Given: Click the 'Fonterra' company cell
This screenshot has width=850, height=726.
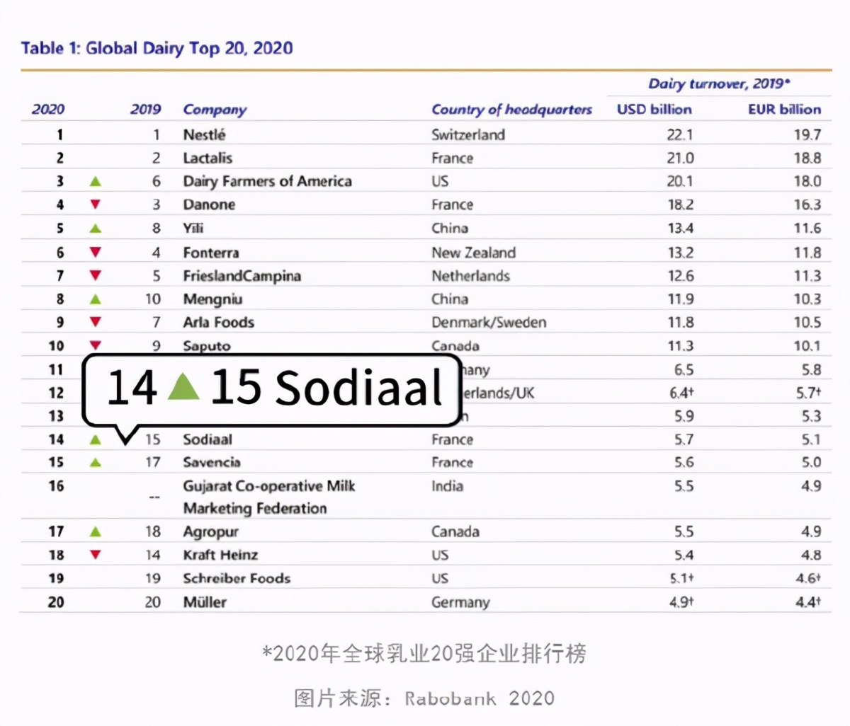Looking at the screenshot, I should [x=211, y=253].
